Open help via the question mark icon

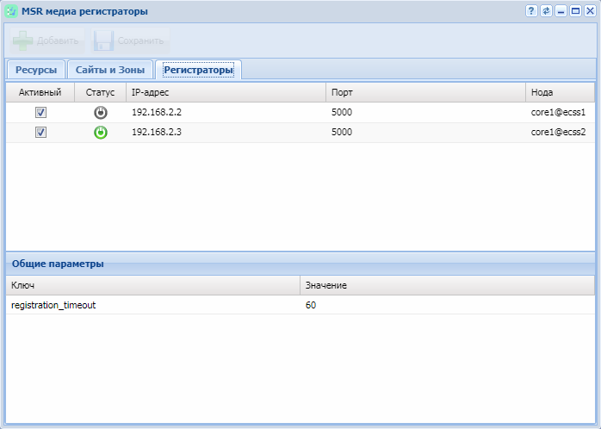click(x=531, y=10)
